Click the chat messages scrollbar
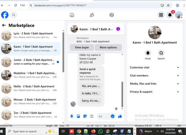This screenshot has width=186, height=135. [122, 94]
